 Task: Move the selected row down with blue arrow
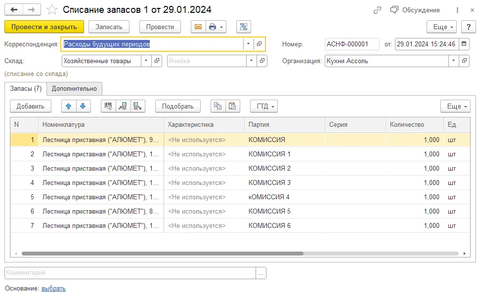83,106
